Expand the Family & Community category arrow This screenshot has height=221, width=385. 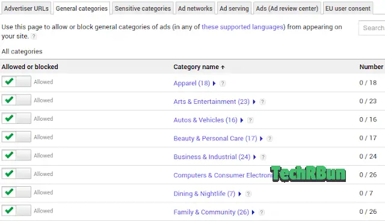pos(253,212)
